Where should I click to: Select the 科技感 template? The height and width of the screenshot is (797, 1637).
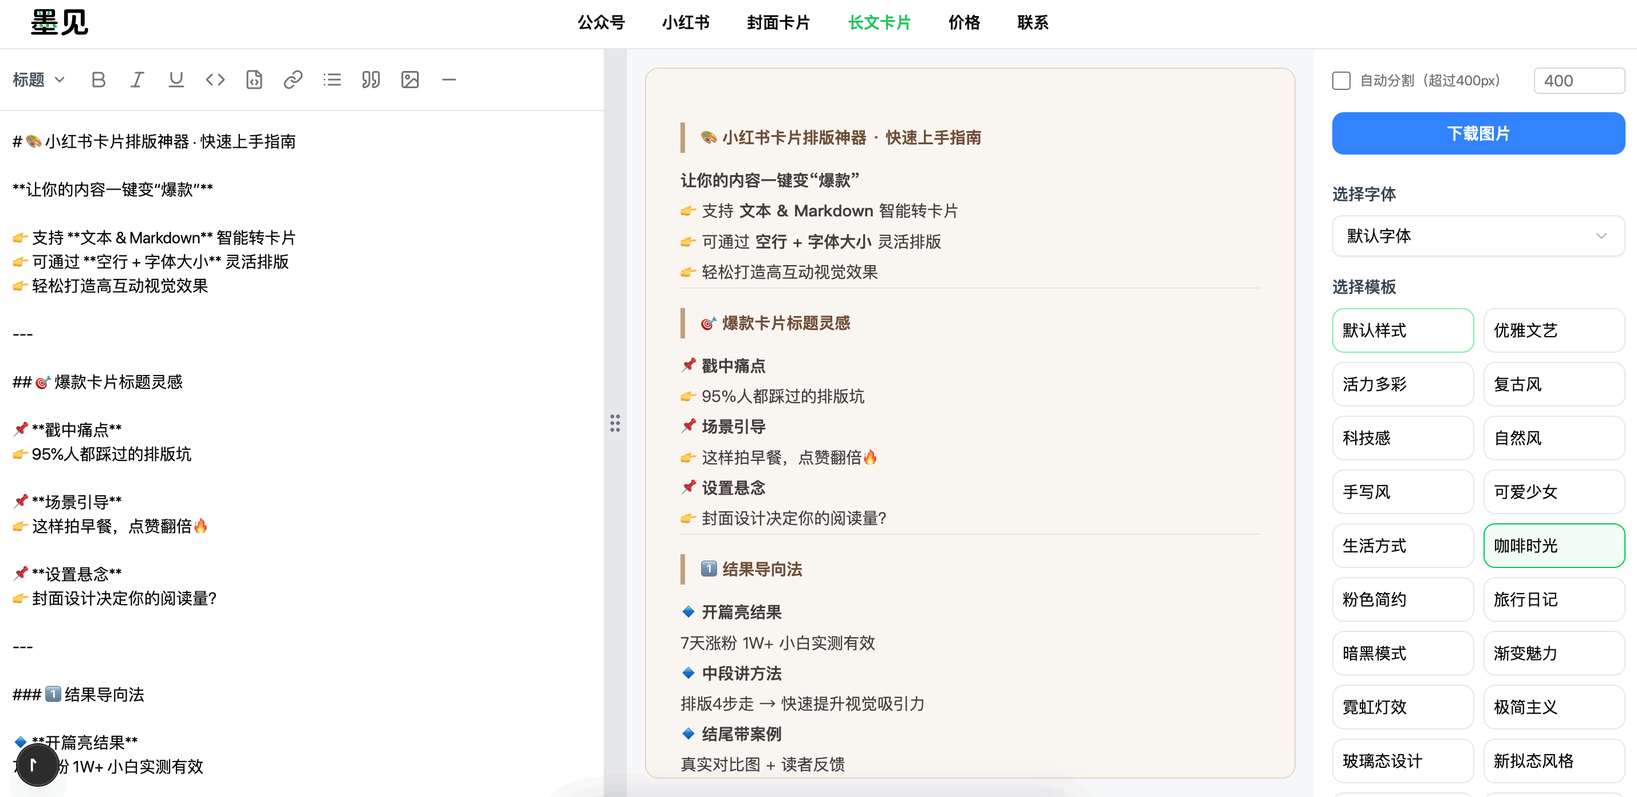tap(1402, 438)
